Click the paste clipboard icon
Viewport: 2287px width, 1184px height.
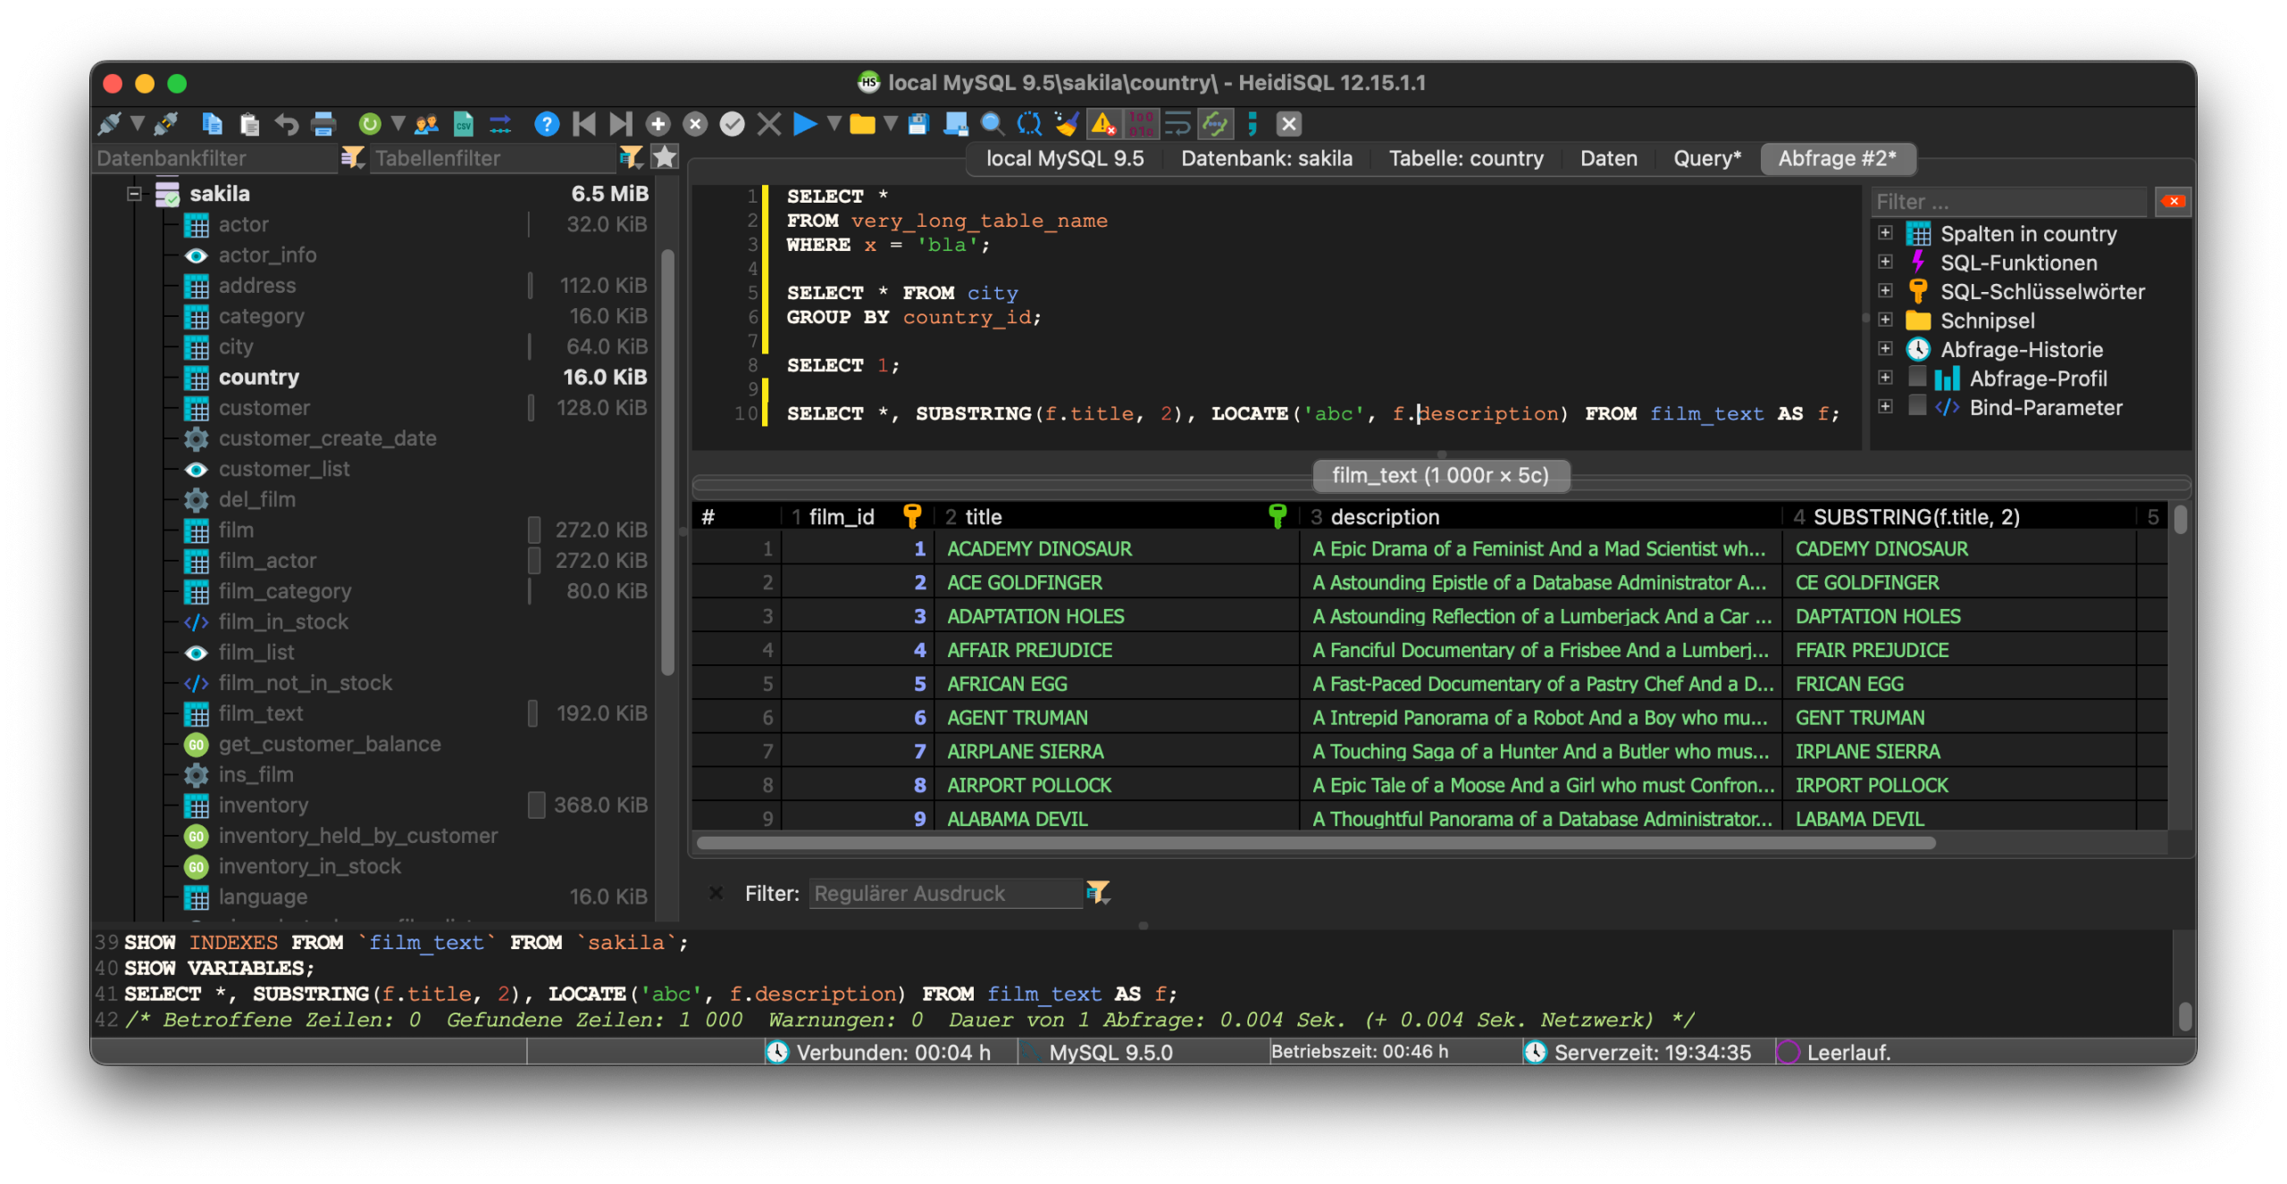tap(249, 123)
